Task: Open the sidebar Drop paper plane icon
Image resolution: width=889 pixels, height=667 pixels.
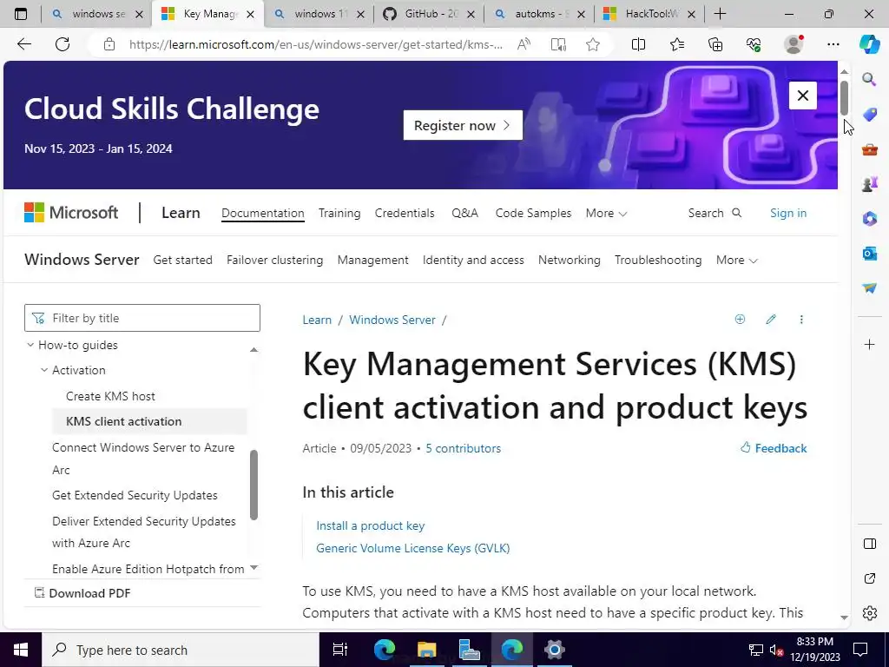Action: (869, 288)
